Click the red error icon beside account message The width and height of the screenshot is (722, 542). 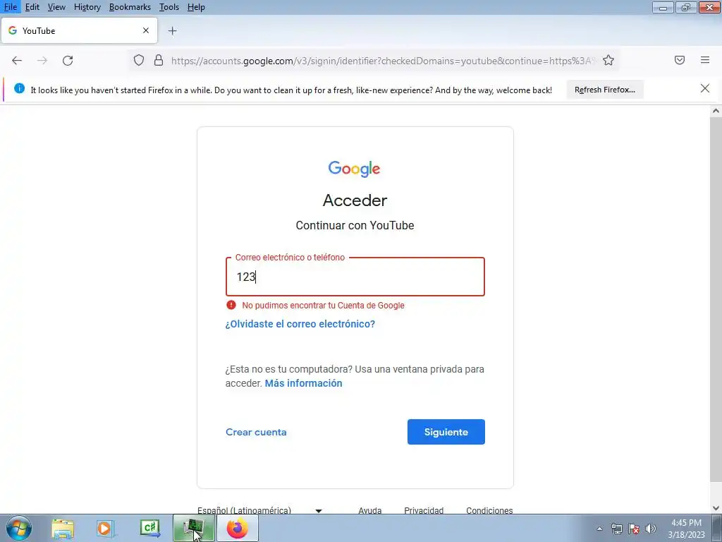[x=231, y=305]
